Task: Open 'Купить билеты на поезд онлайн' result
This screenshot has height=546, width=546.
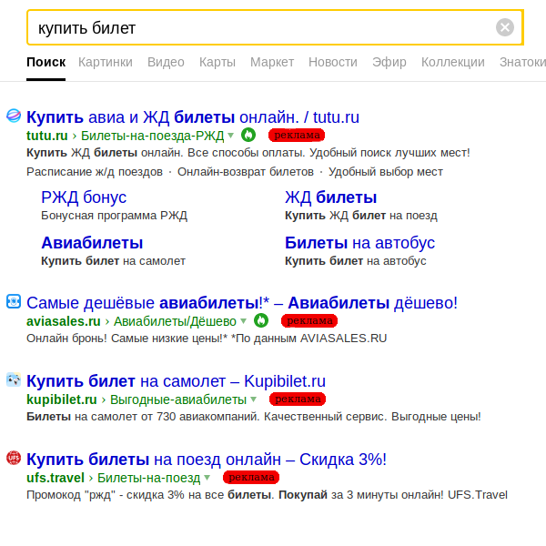Action: pos(207,460)
